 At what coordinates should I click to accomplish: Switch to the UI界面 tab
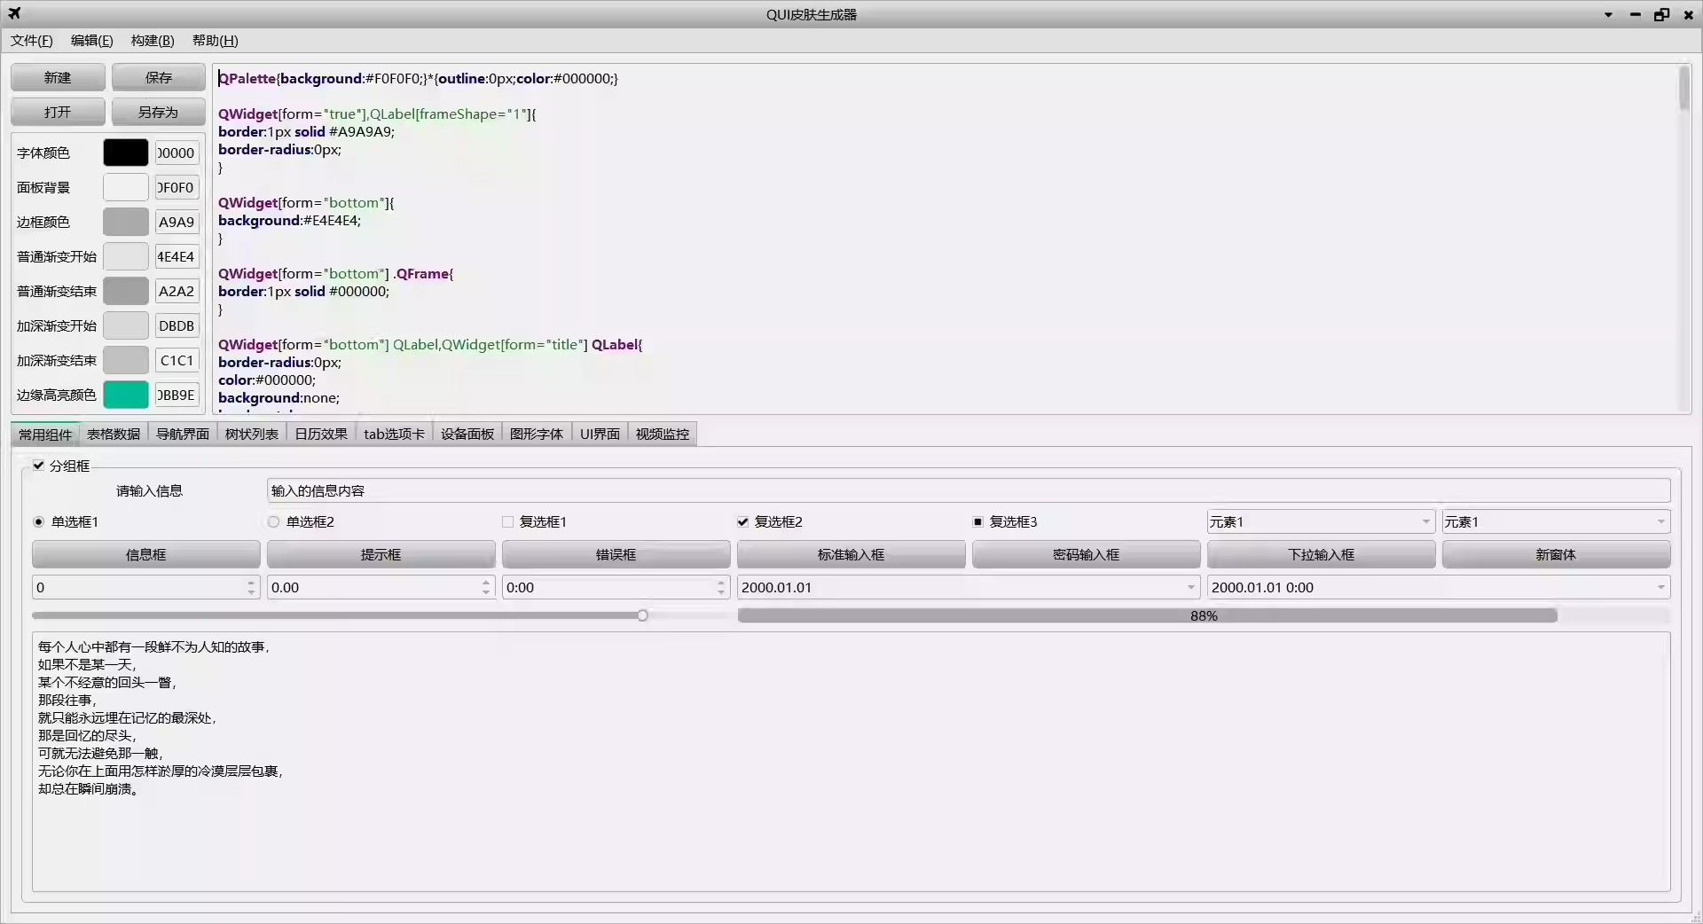tap(600, 434)
